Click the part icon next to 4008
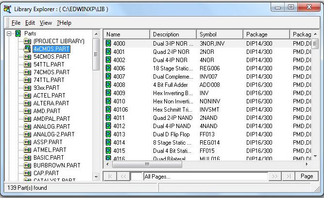 click(109, 85)
